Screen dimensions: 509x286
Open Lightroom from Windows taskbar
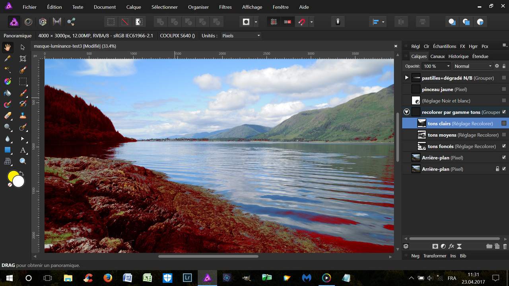click(x=187, y=278)
